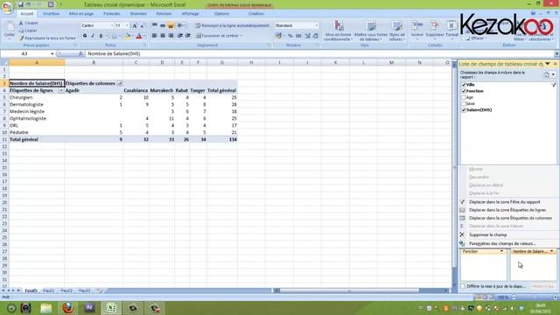Uncheck the Ville field checkbox
The height and width of the screenshot is (315, 560).
coord(464,85)
